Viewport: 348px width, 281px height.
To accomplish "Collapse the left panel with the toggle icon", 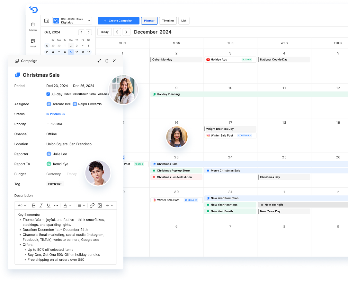I will pos(47,21).
